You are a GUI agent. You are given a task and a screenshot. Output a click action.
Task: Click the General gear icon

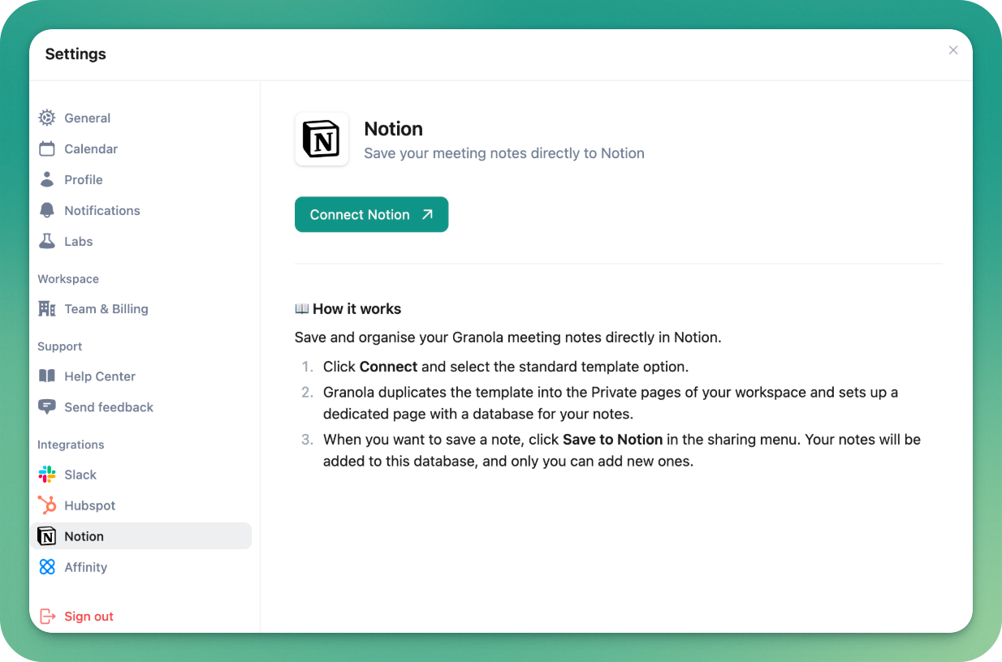click(x=47, y=118)
